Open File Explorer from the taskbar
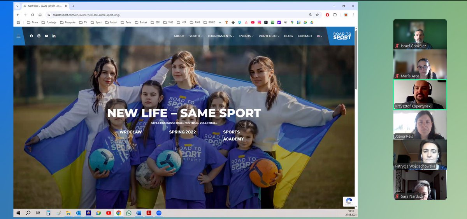Image resolution: width=467 pixels, height=219 pixels. (68, 213)
